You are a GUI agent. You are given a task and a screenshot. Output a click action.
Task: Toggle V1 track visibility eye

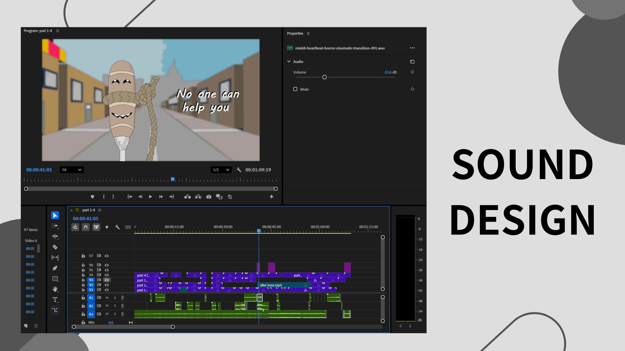coord(106,290)
